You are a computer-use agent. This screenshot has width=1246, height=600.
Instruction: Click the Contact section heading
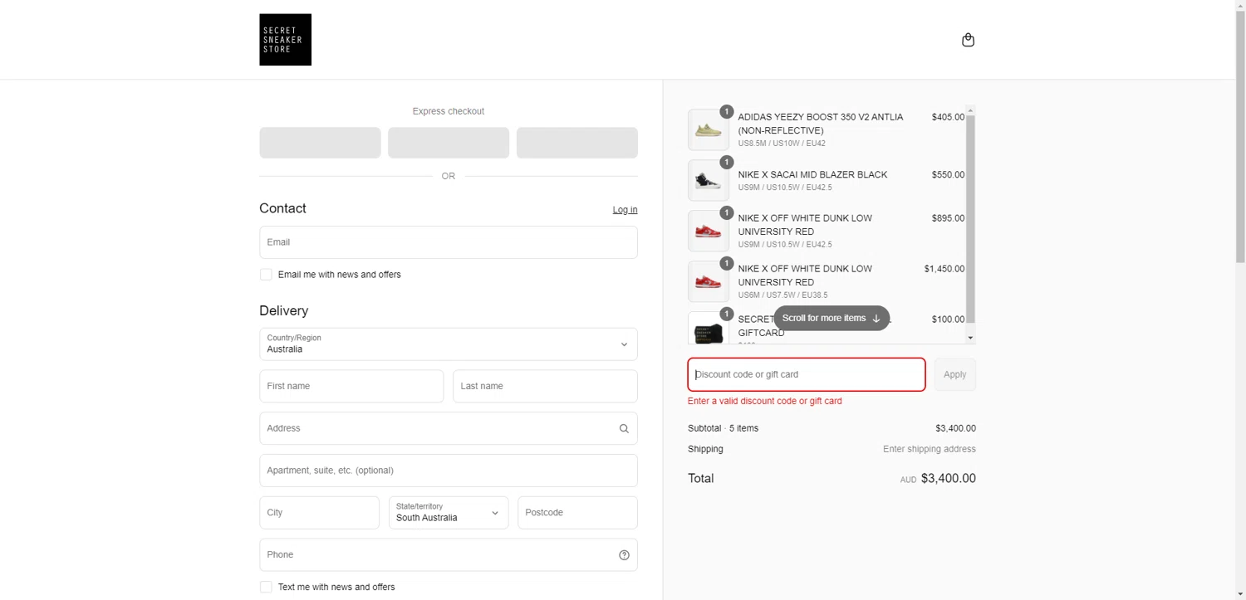point(282,208)
